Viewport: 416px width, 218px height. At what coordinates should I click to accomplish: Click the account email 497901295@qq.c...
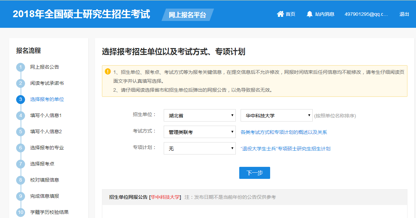click(366, 14)
